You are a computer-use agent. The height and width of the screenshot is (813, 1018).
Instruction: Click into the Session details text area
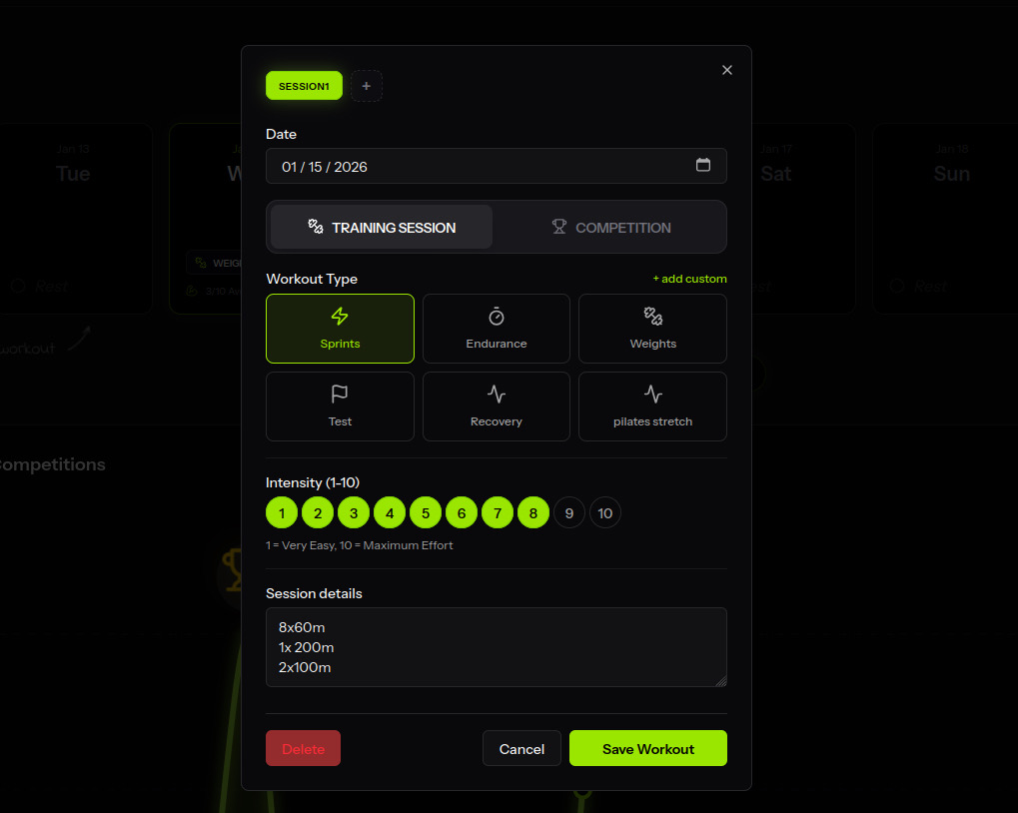coord(496,647)
